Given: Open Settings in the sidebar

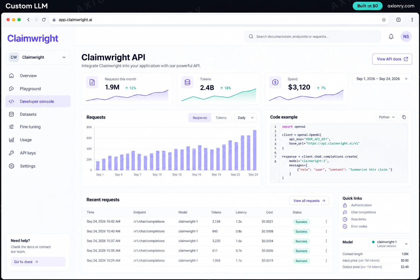Looking at the screenshot, I should (x=38, y=166).
